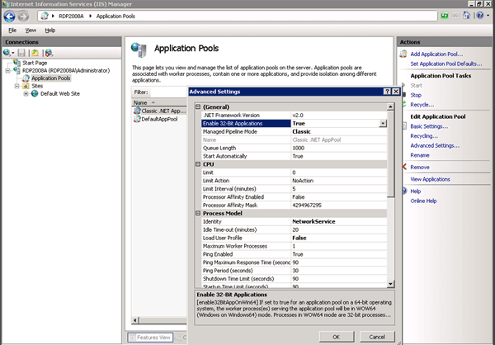Open the Help menu
Viewport: 495px width, 345px height.
(x=49, y=31)
